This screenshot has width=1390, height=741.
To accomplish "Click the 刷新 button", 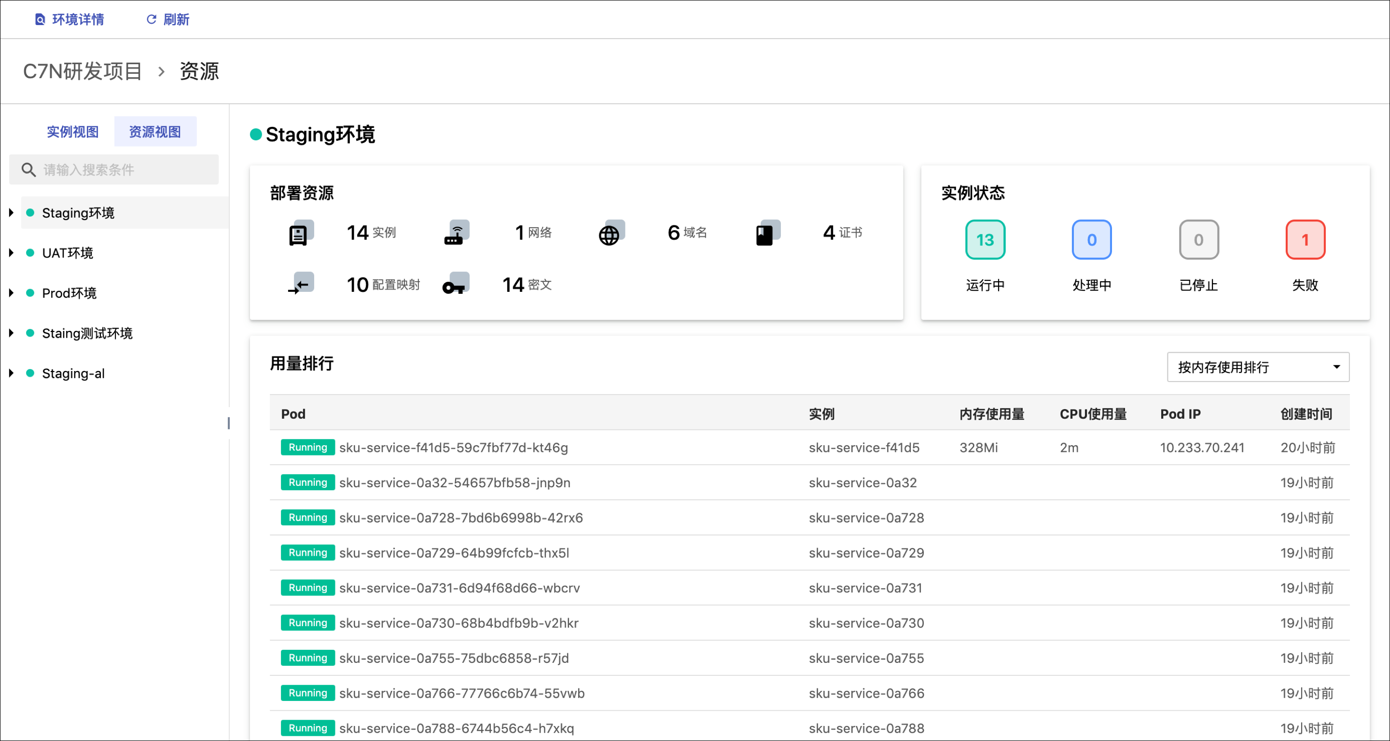I will [168, 19].
